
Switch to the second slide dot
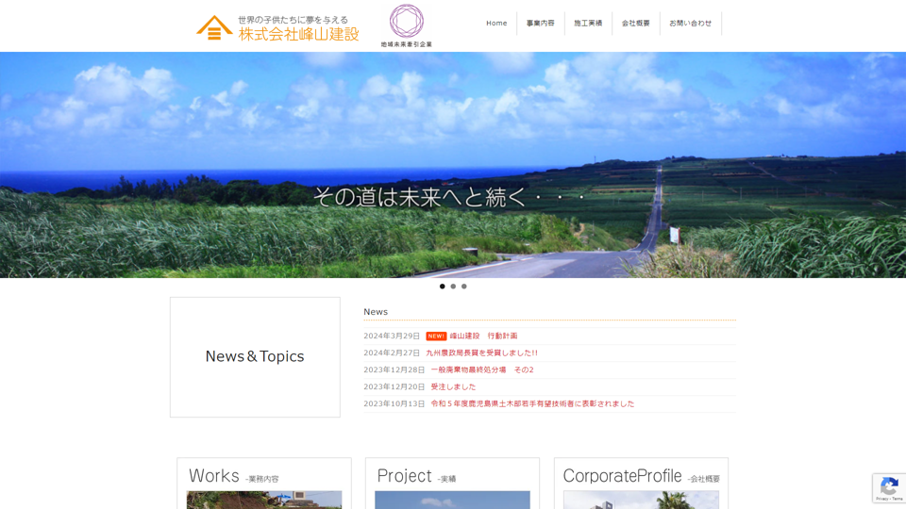pos(453,287)
